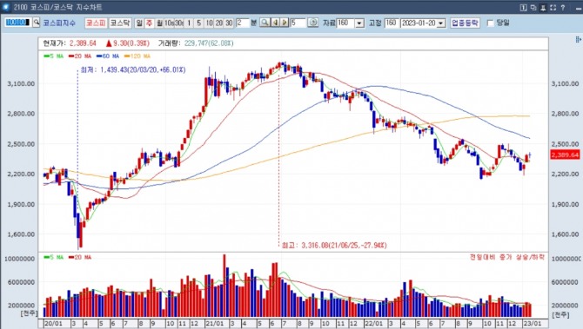583x329 pixels.
Task: Click the 22/01 label on time axis
Action: (373, 324)
